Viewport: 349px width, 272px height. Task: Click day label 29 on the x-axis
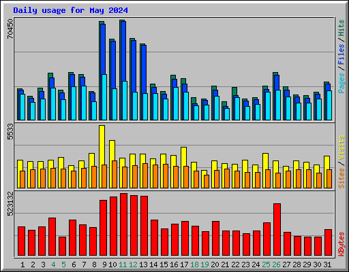(307, 265)
